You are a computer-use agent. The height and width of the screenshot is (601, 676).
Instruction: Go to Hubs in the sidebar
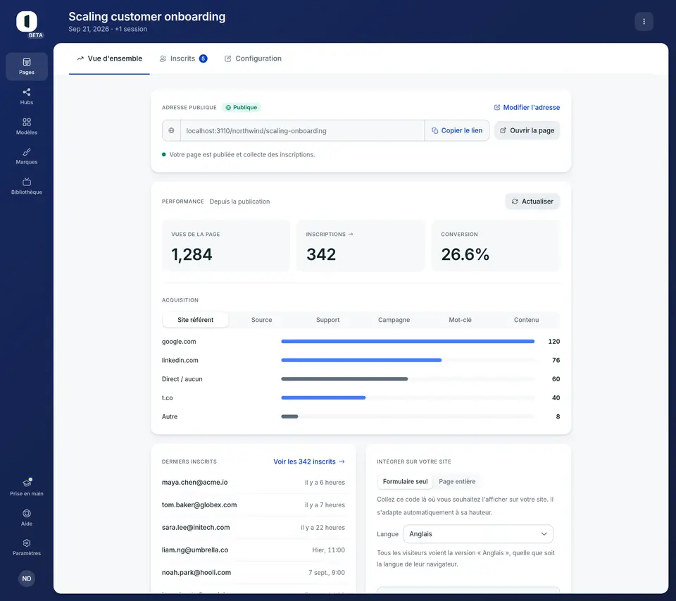pyautogui.click(x=27, y=97)
